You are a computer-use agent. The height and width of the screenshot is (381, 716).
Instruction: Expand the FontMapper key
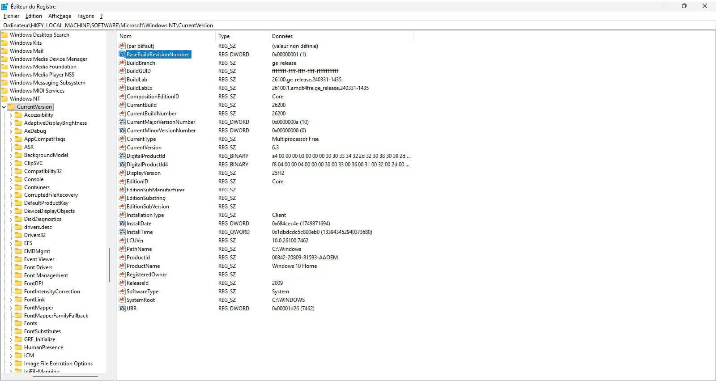click(x=11, y=308)
